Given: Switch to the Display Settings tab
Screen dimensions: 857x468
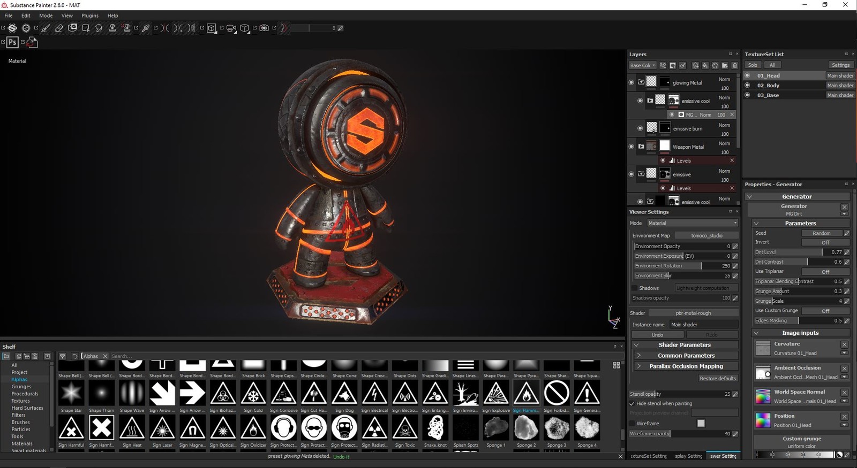Looking at the screenshot, I should [x=688, y=456].
